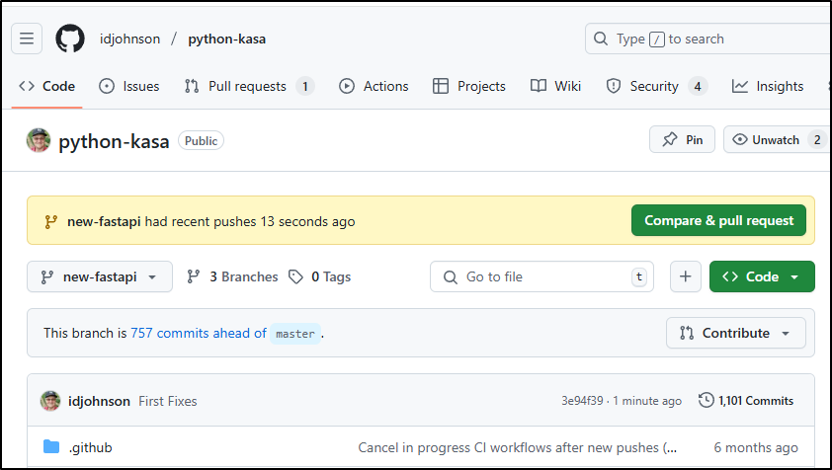Open Cancel in progress CI workflows commit

point(518,447)
